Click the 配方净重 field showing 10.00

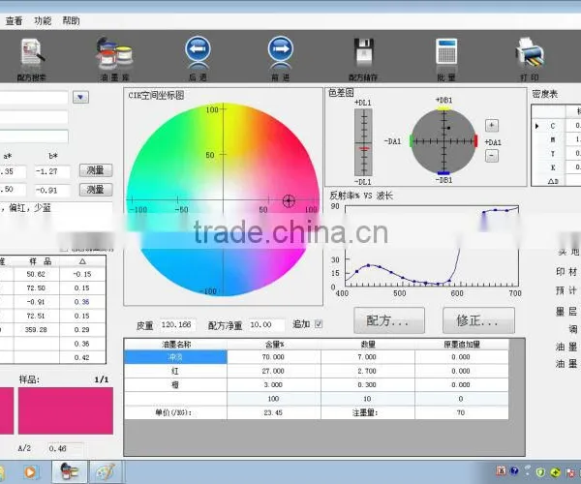point(265,325)
